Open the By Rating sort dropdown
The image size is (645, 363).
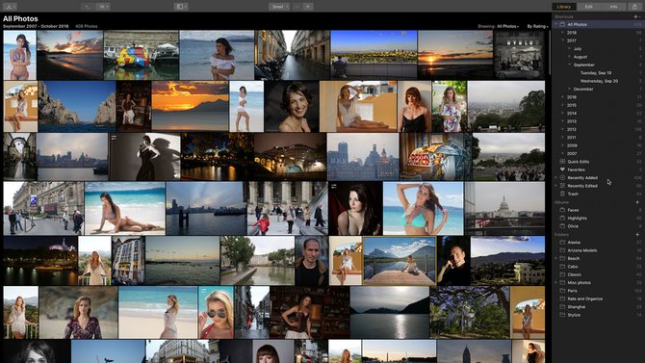[x=537, y=26]
